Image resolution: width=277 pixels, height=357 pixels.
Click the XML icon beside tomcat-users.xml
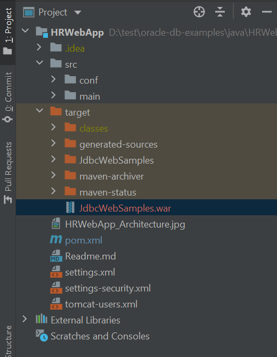(x=56, y=303)
